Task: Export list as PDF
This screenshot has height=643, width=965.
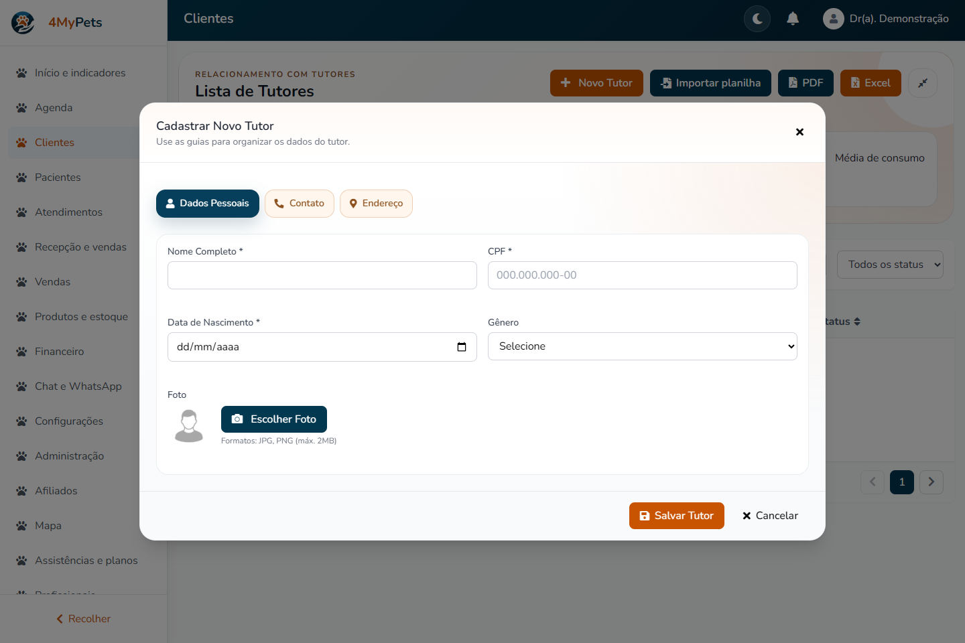Action: [806, 83]
